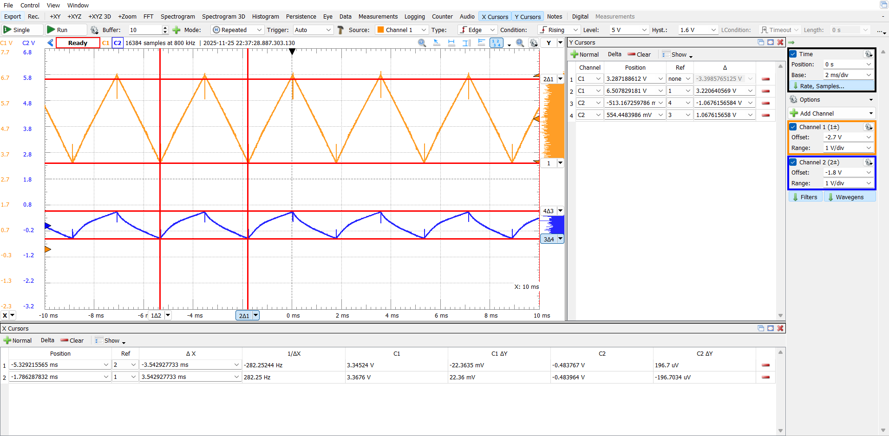Toggle the 1234 cursor labels icon
The height and width of the screenshot is (436, 889).
(x=496, y=43)
